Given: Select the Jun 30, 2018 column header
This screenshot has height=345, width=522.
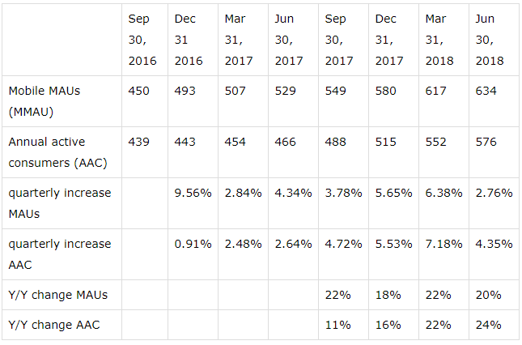Looking at the screenshot, I should pos(490,40).
